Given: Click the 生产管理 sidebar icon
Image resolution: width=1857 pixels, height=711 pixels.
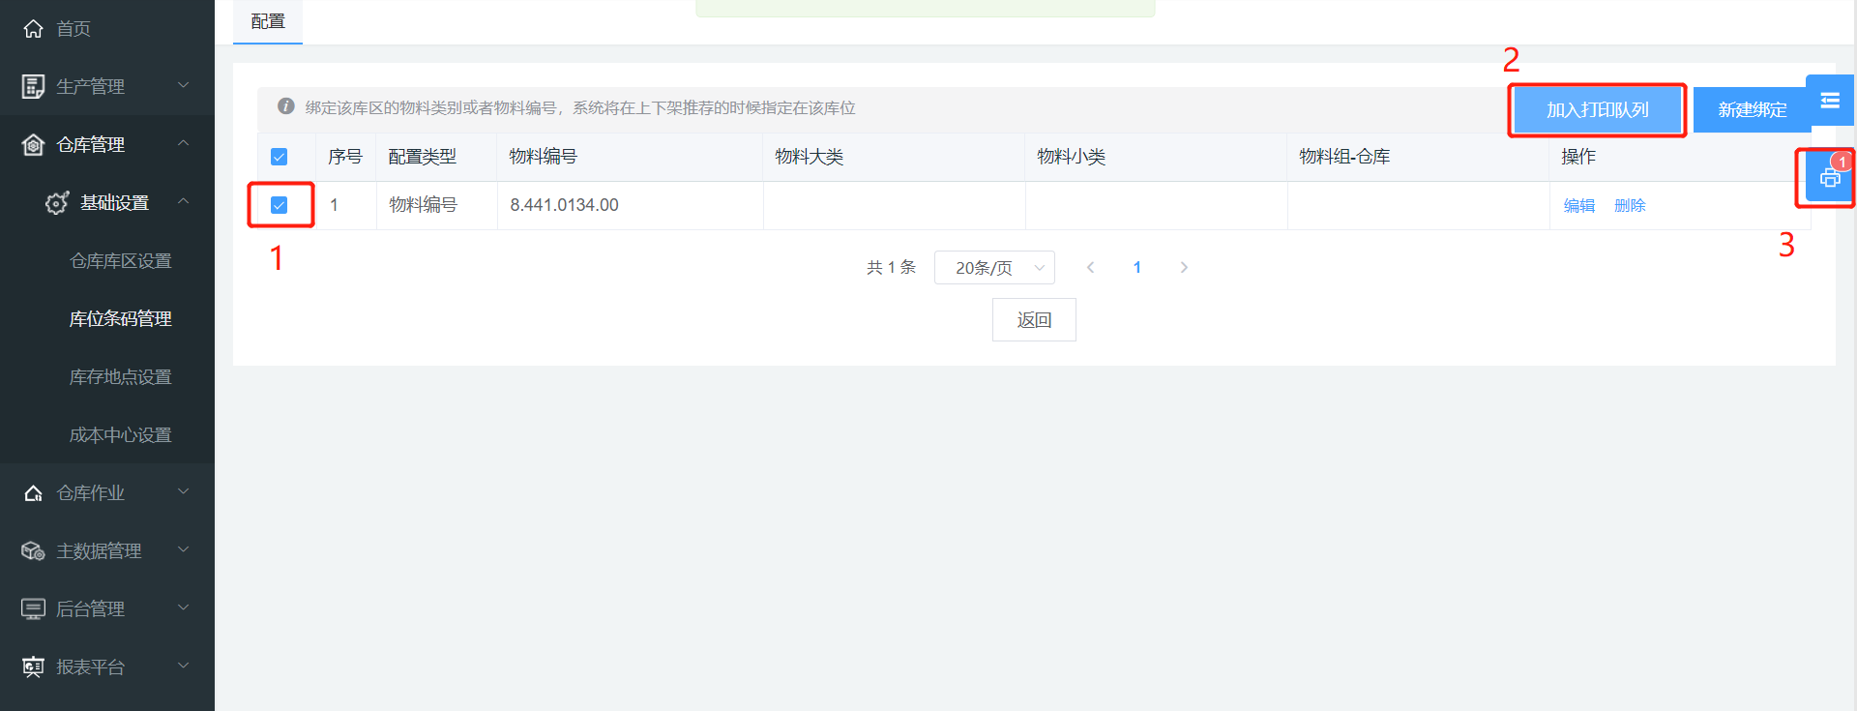Looking at the screenshot, I should pyautogui.click(x=33, y=87).
